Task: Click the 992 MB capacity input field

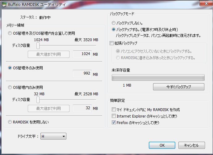Action: 82,74
